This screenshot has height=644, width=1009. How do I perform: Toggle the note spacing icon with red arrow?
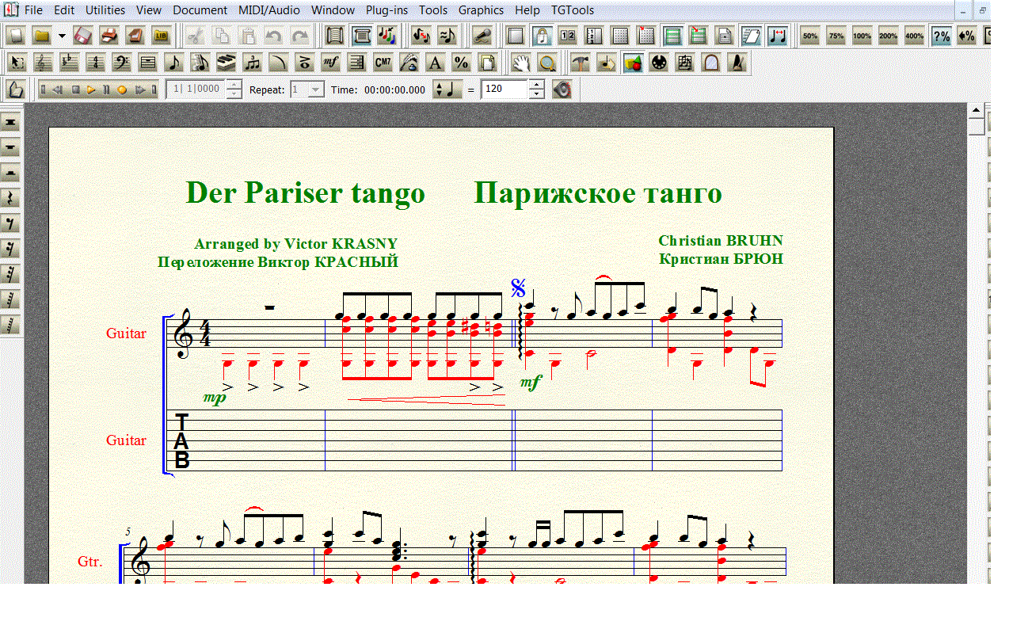pos(777,36)
